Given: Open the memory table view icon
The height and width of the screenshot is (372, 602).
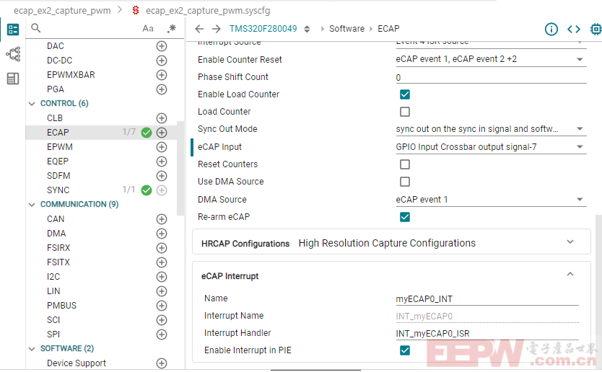Looking at the screenshot, I should tap(13, 79).
